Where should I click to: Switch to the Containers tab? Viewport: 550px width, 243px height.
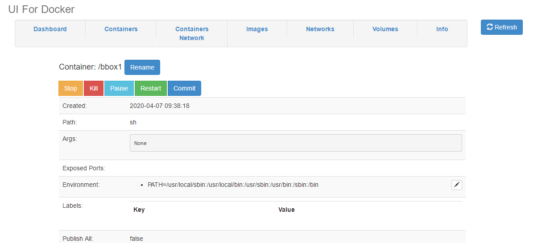click(x=121, y=29)
